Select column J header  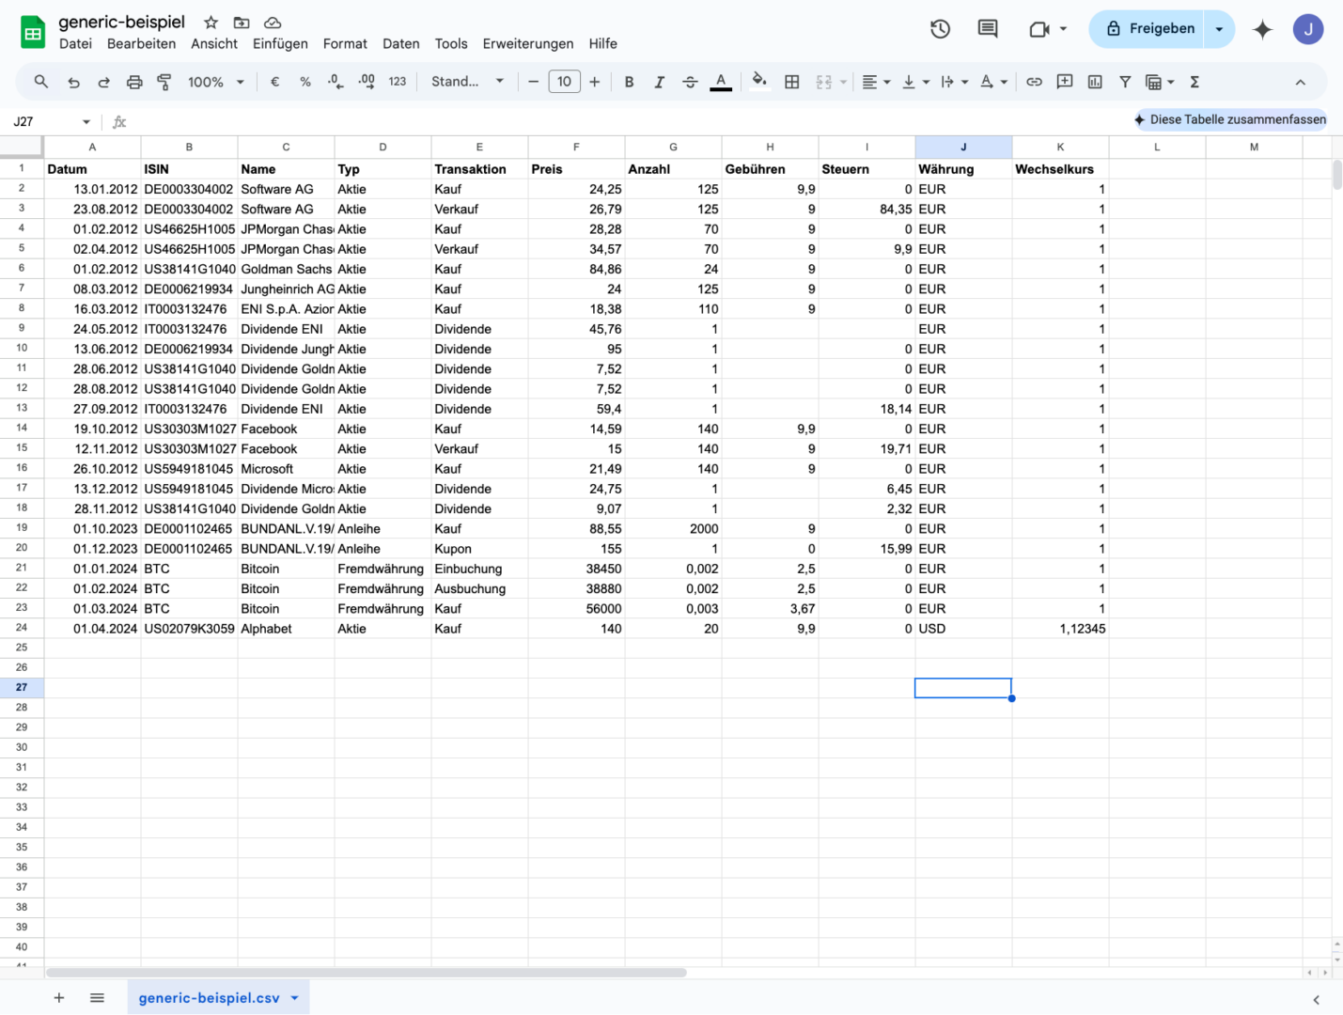pos(963,147)
